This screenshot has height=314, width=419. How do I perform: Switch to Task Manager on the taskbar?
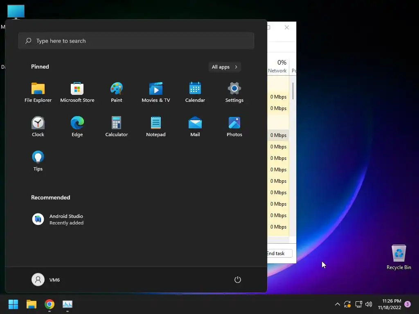pyautogui.click(x=68, y=304)
